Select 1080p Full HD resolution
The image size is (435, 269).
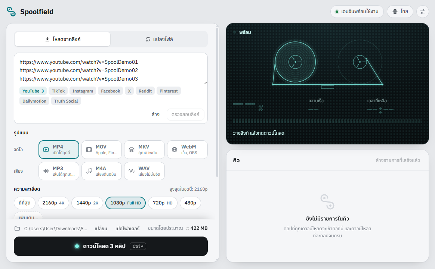coord(126,203)
